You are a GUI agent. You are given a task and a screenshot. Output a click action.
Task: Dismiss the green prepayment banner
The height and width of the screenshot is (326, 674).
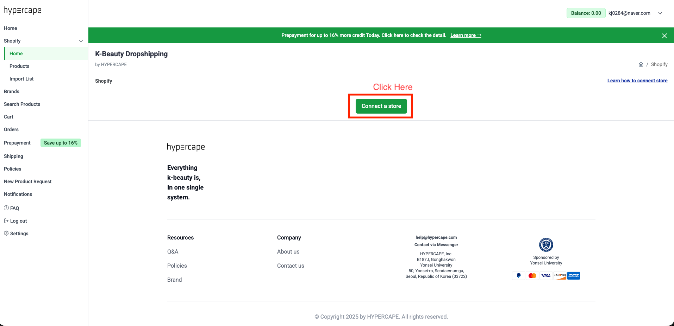[x=664, y=36]
